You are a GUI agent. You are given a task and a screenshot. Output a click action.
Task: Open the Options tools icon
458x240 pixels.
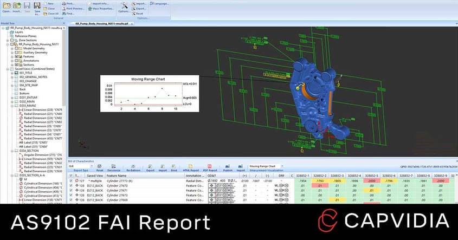click(124, 6)
